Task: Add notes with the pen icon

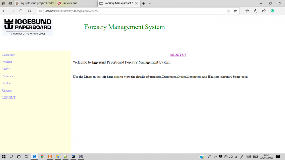Action: (x=255, y=11)
